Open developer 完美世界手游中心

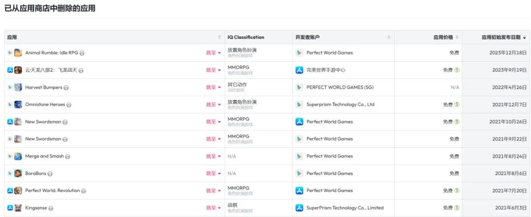point(326,70)
